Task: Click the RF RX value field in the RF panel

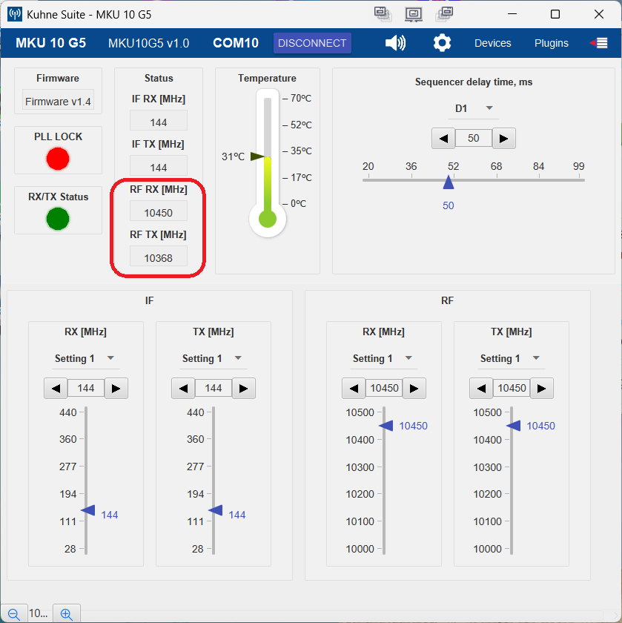Action: (384, 388)
